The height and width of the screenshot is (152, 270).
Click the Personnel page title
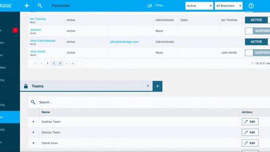click(61, 5)
